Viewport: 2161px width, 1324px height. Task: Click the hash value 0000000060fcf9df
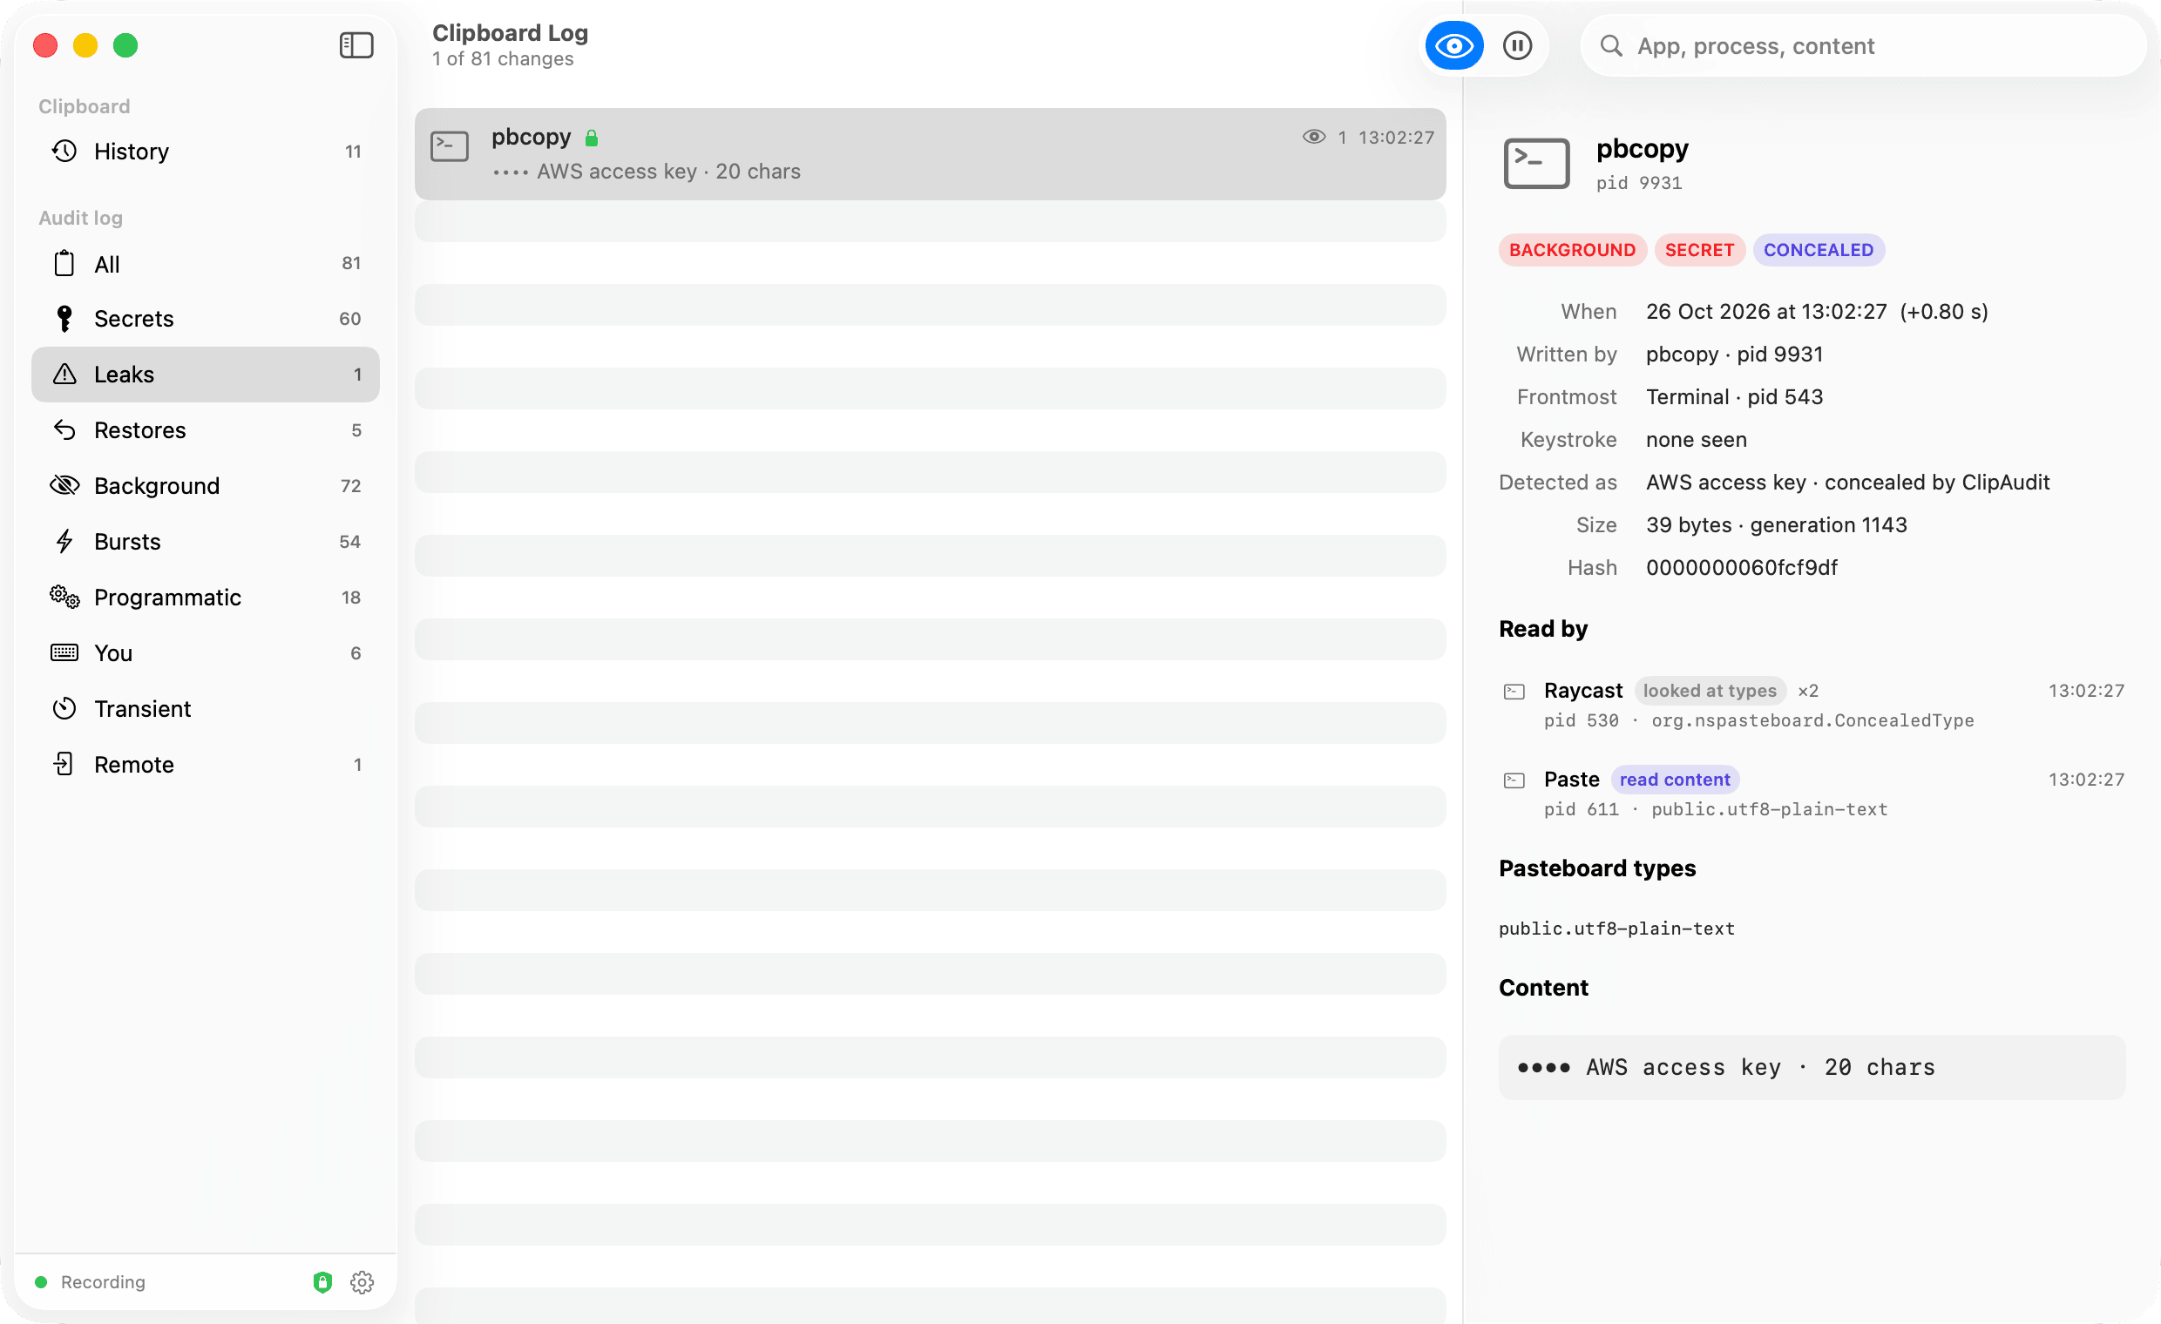pos(1742,568)
